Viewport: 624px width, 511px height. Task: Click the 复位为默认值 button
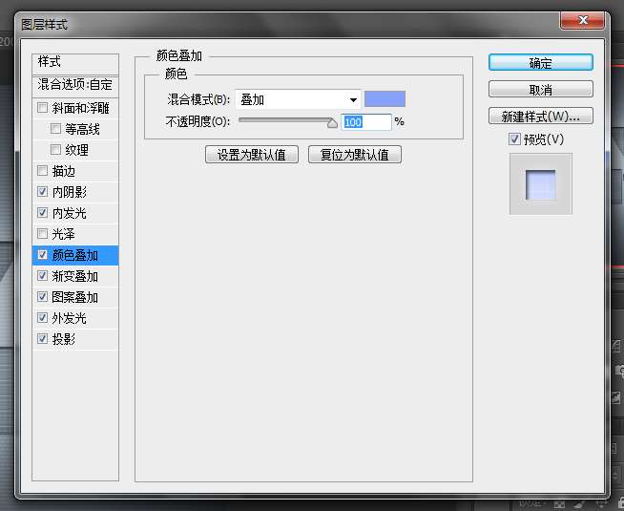(x=355, y=155)
